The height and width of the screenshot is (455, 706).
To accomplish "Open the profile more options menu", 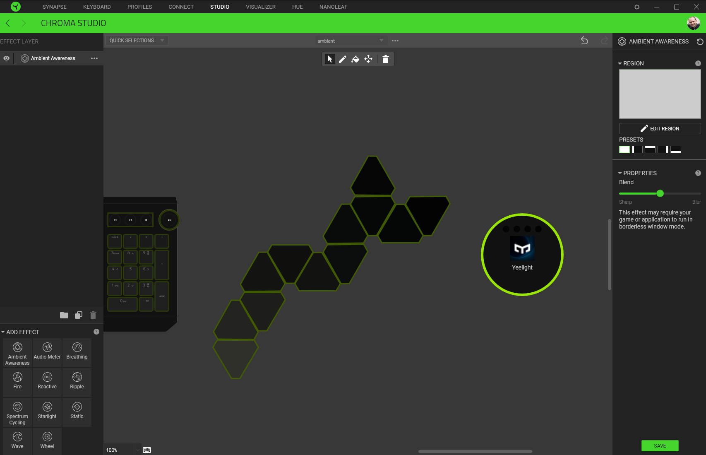I will (x=395, y=41).
